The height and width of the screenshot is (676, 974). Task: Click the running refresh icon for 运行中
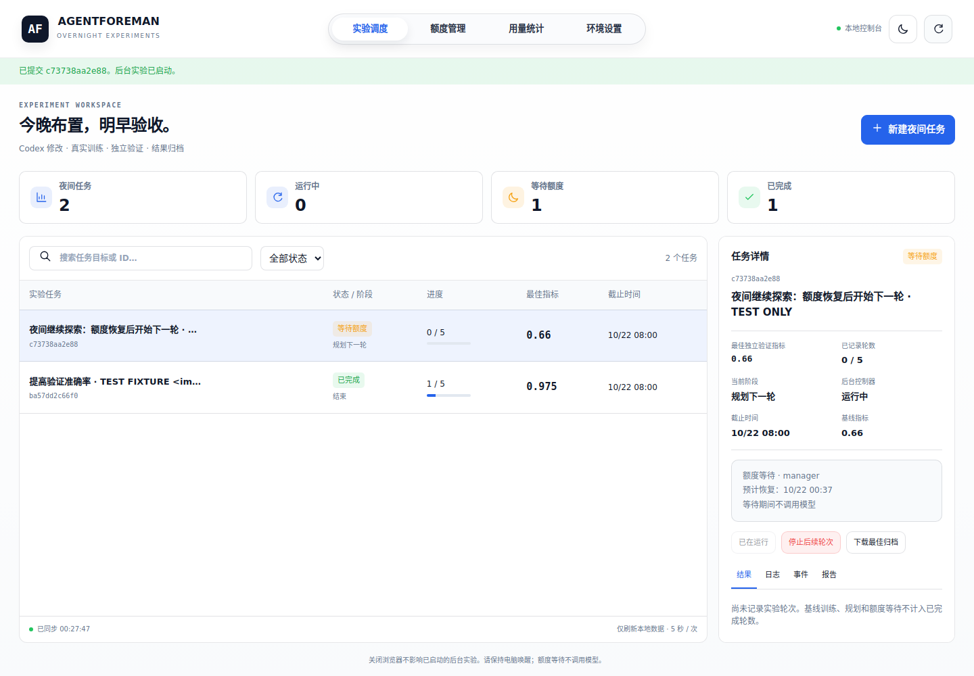point(277,197)
